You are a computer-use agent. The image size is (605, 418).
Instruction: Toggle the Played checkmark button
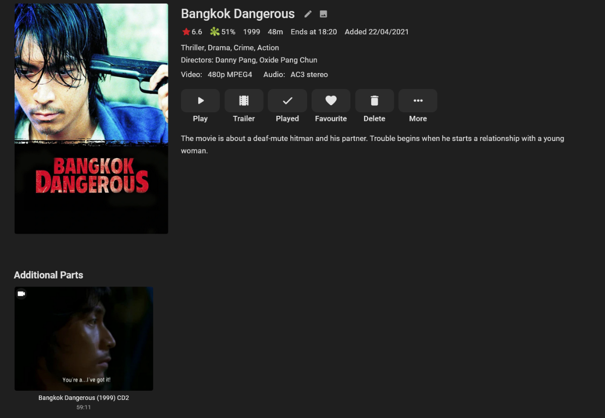[x=287, y=101]
